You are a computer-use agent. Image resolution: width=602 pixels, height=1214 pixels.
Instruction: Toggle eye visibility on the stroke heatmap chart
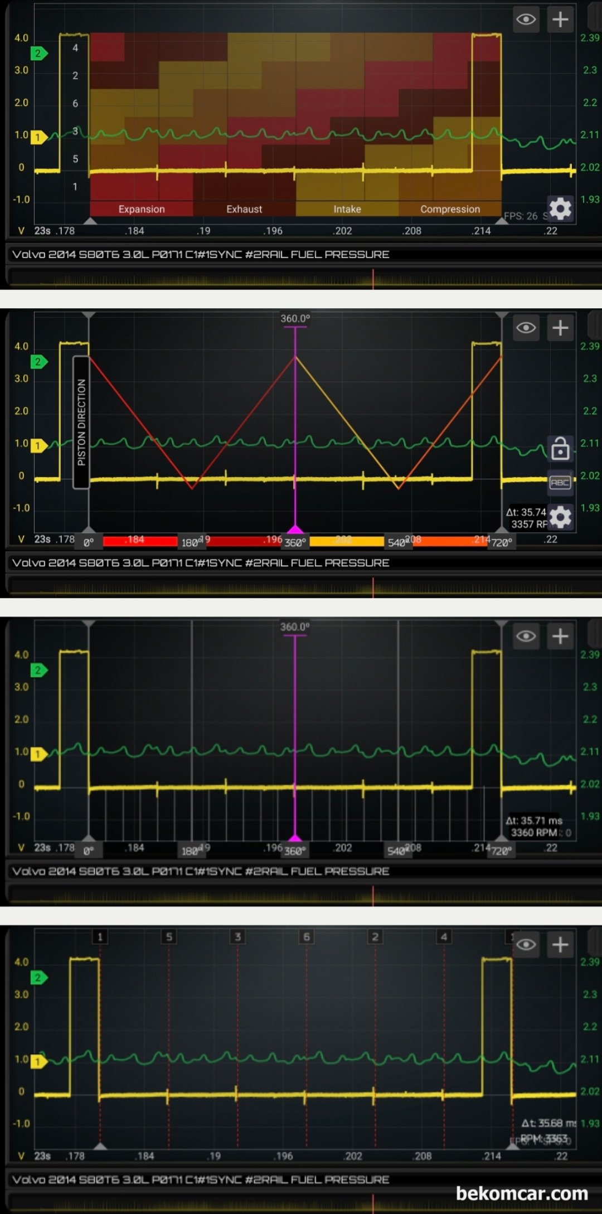(x=526, y=20)
